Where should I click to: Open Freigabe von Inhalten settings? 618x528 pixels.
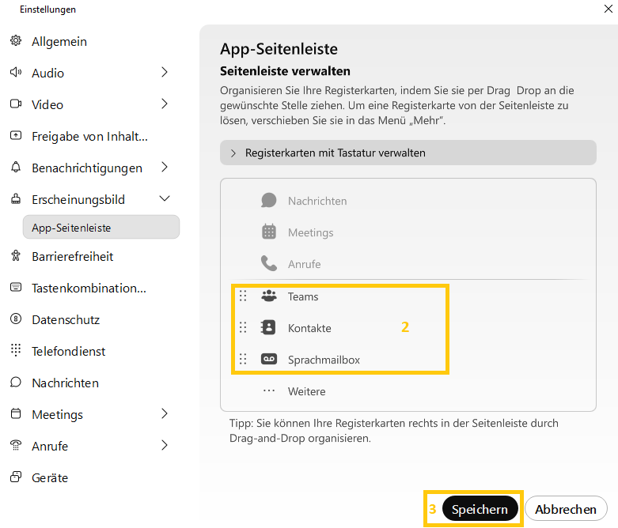[x=89, y=136]
